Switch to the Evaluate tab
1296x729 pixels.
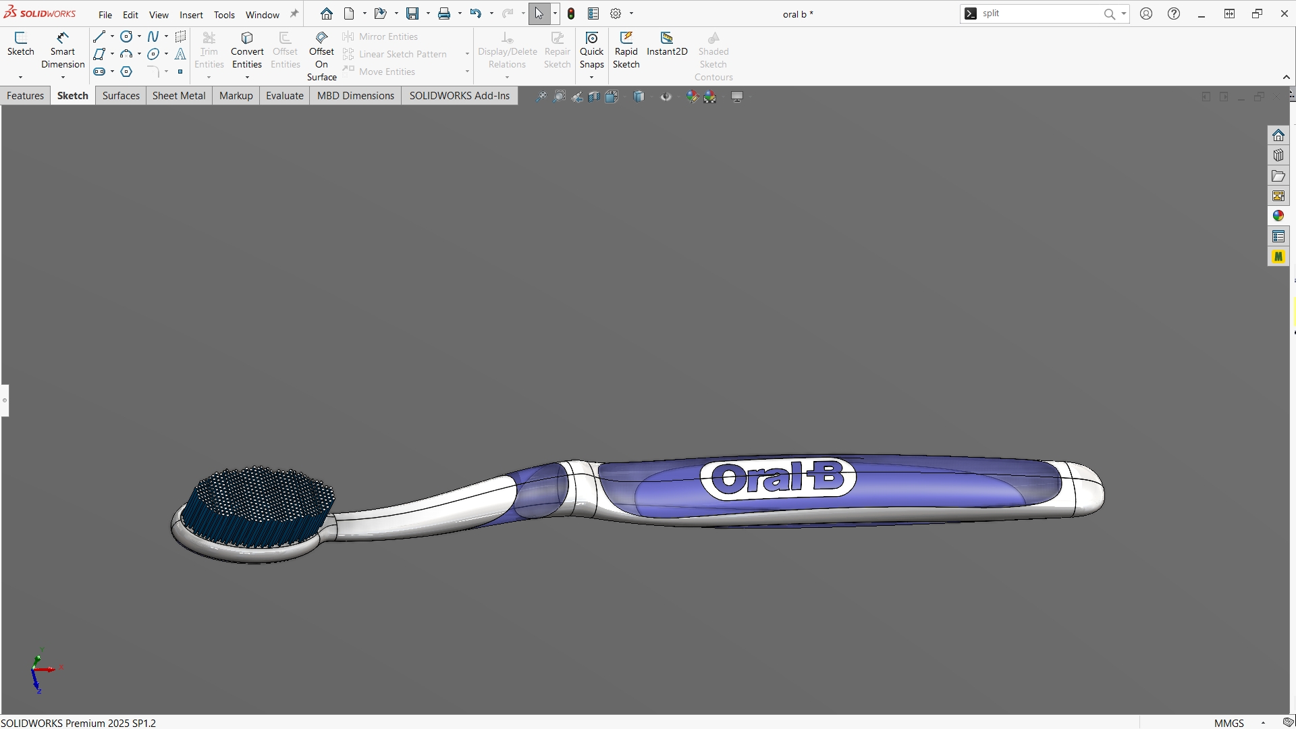click(x=285, y=96)
